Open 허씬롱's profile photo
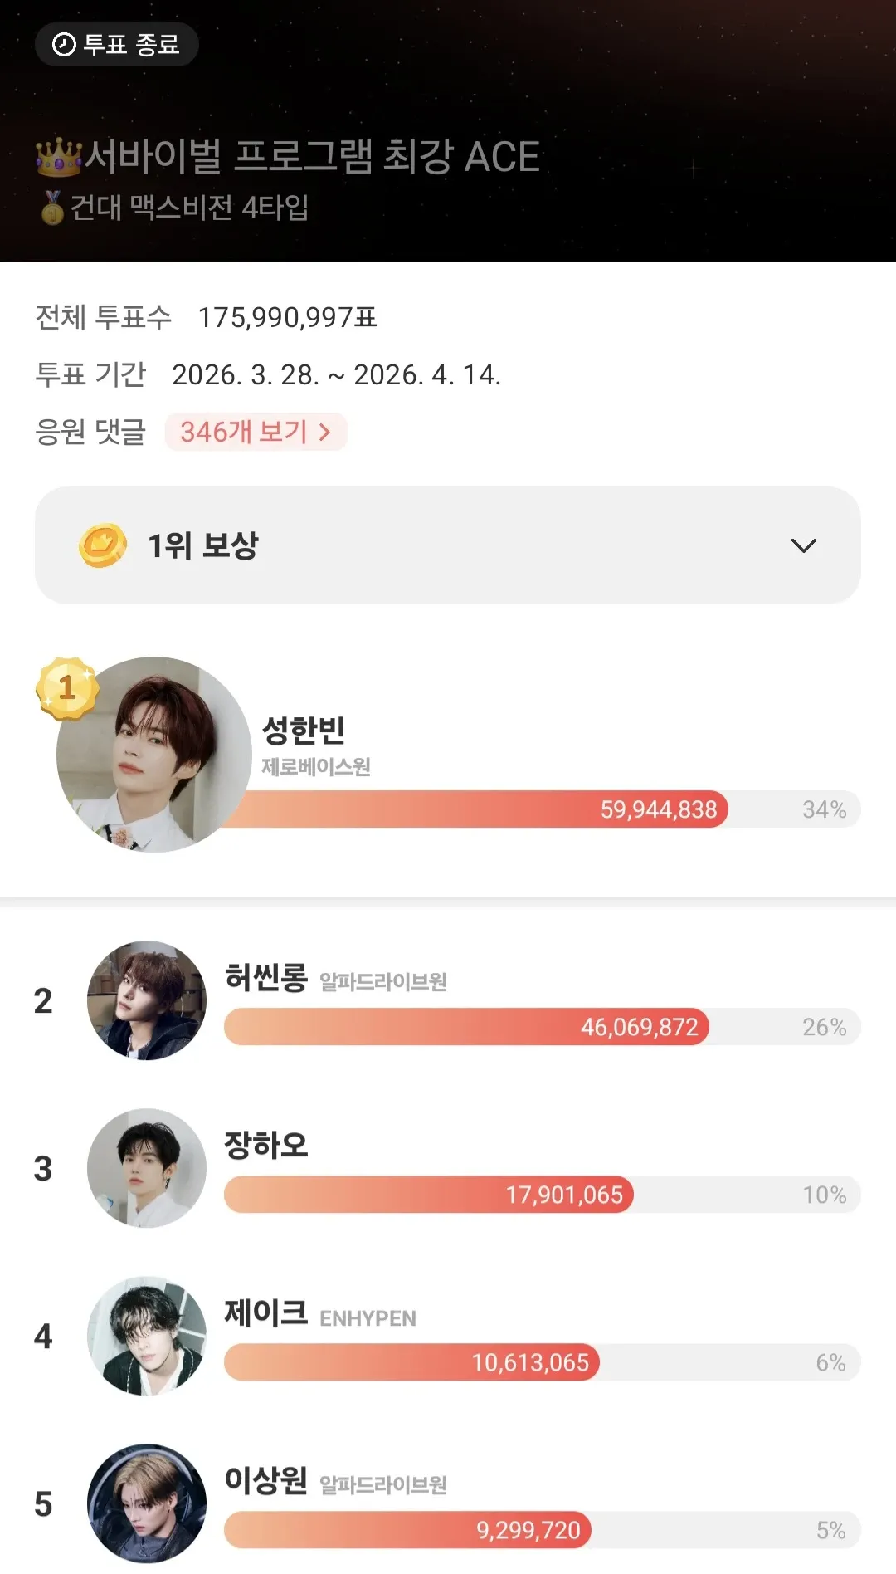This screenshot has width=896, height=1574. click(147, 1000)
